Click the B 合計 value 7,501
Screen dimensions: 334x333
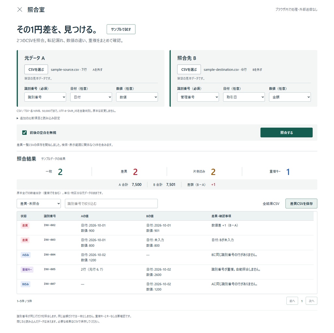[x=171, y=185]
